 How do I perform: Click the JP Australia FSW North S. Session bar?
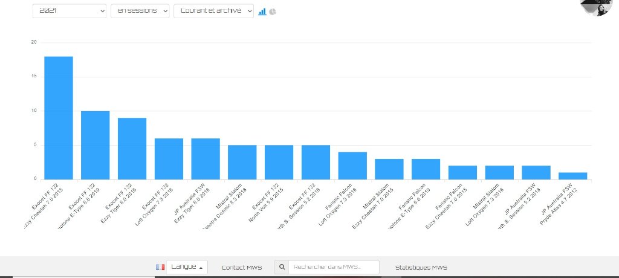(536, 173)
